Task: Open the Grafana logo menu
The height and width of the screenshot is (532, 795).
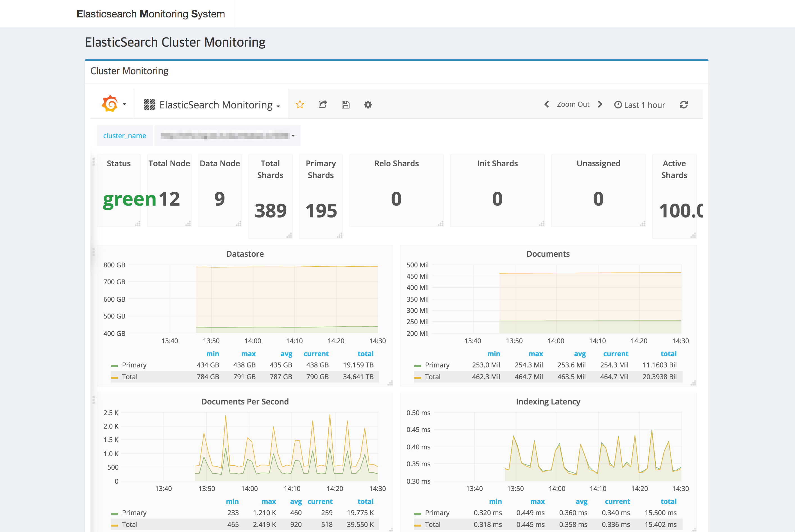Action: pyautogui.click(x=114, y=104)
